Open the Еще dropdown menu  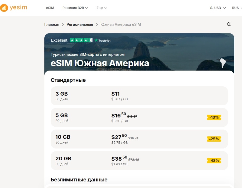click(102, 8)
